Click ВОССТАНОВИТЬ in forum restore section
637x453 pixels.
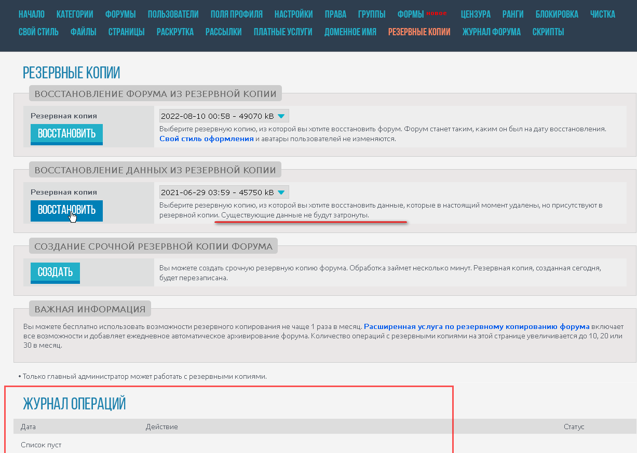point(66,134)
